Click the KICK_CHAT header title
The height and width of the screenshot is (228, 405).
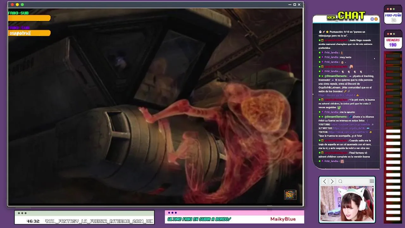346,16
